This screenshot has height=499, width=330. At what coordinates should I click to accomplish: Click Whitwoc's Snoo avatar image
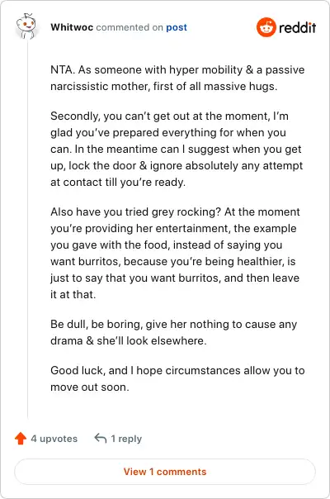point(26,26)
